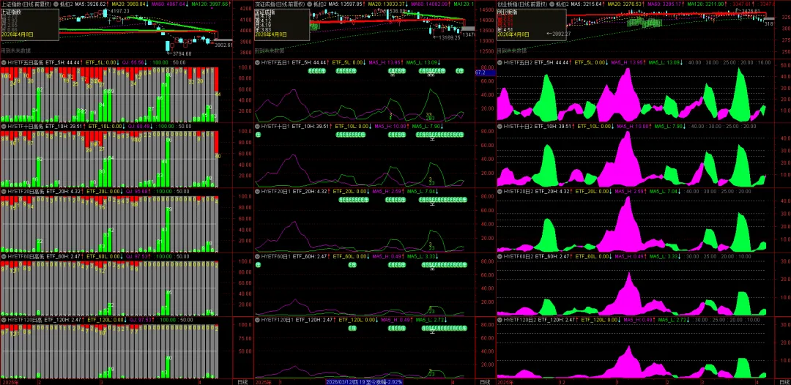Click the round icon before HYETF五日高低
This screenshot has height=385, width=791.
pos(4,62)
